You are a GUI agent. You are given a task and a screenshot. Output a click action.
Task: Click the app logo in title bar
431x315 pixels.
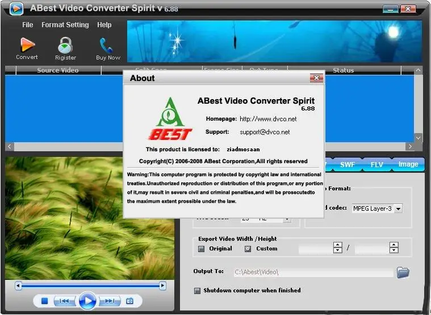click(16, 8)
